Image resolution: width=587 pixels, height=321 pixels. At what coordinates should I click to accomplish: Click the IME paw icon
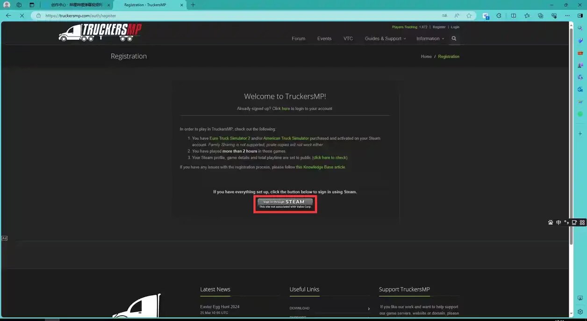point(551,222)
